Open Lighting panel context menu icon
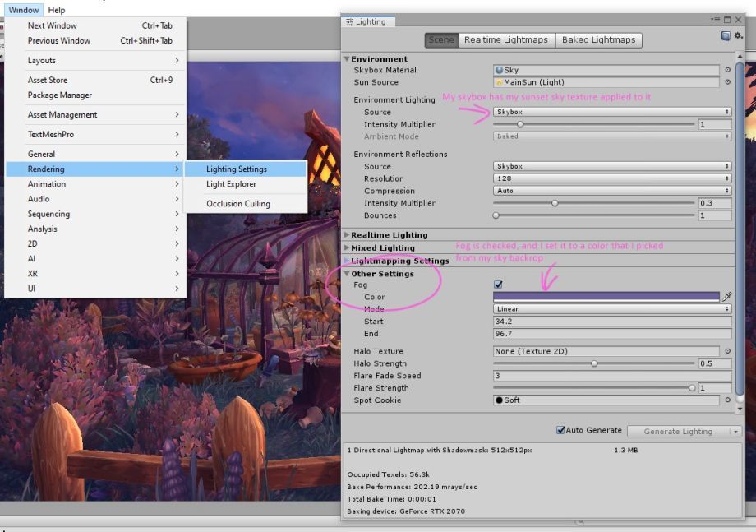The height and width of the screenshot is (532, 756). [715, 20]
